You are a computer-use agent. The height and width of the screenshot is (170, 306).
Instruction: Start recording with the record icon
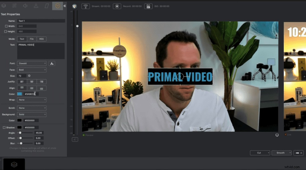[x=117, y=6]
